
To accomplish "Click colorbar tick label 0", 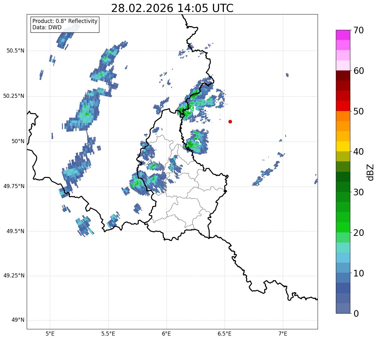I will click(356, 314).
